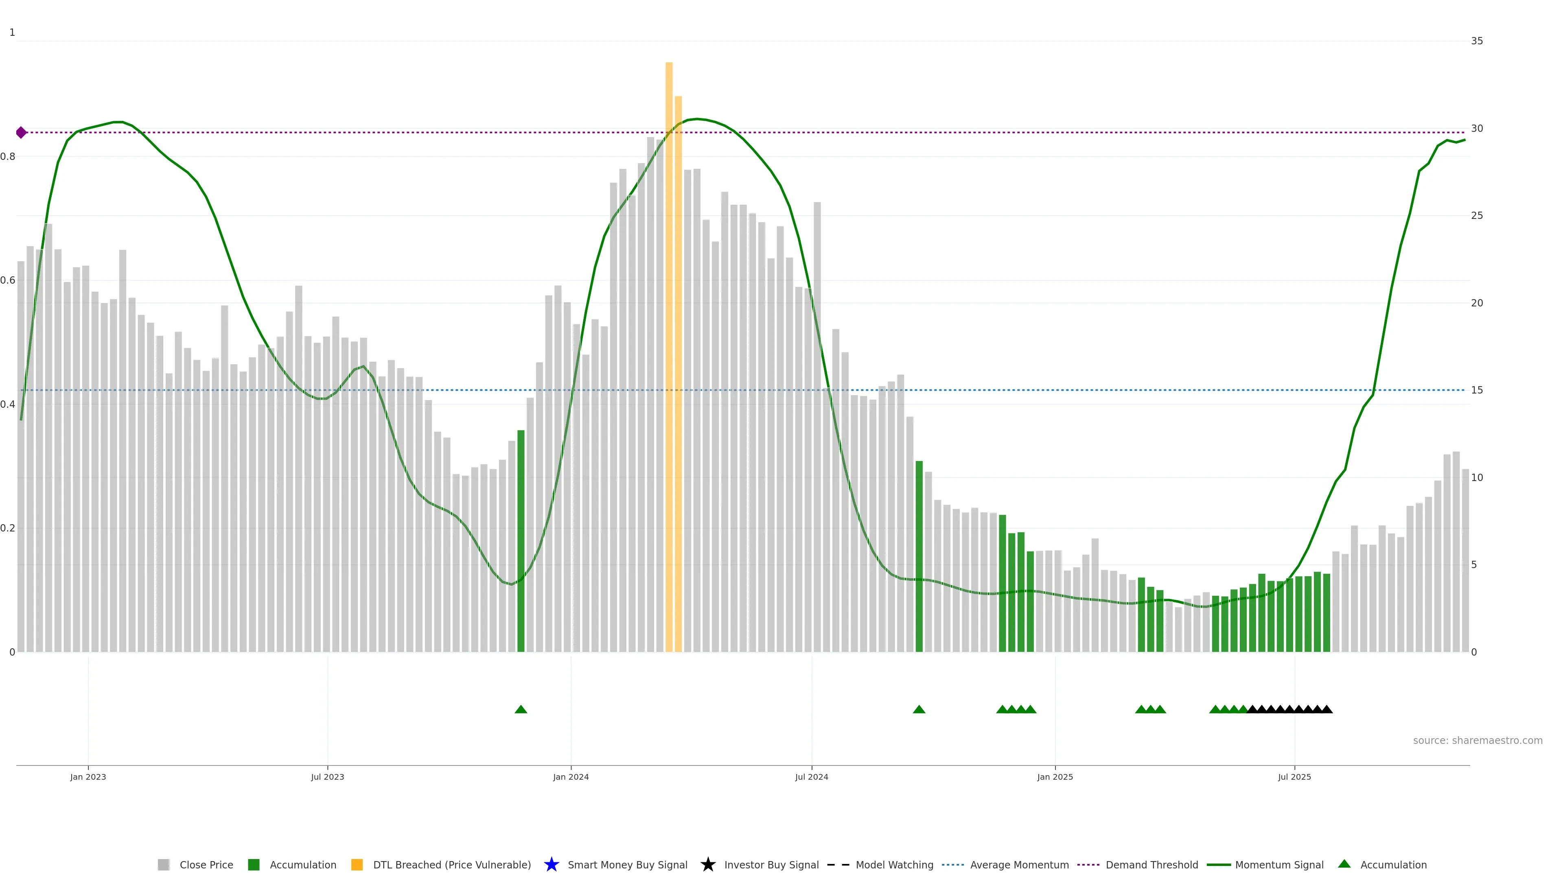Click the lone accumulation triangle after Jul 2024
The image size is (1563, 879).
[x=919, y=709]
